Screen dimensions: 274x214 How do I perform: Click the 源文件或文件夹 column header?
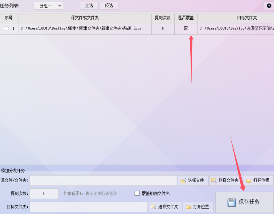click(85, 18)
